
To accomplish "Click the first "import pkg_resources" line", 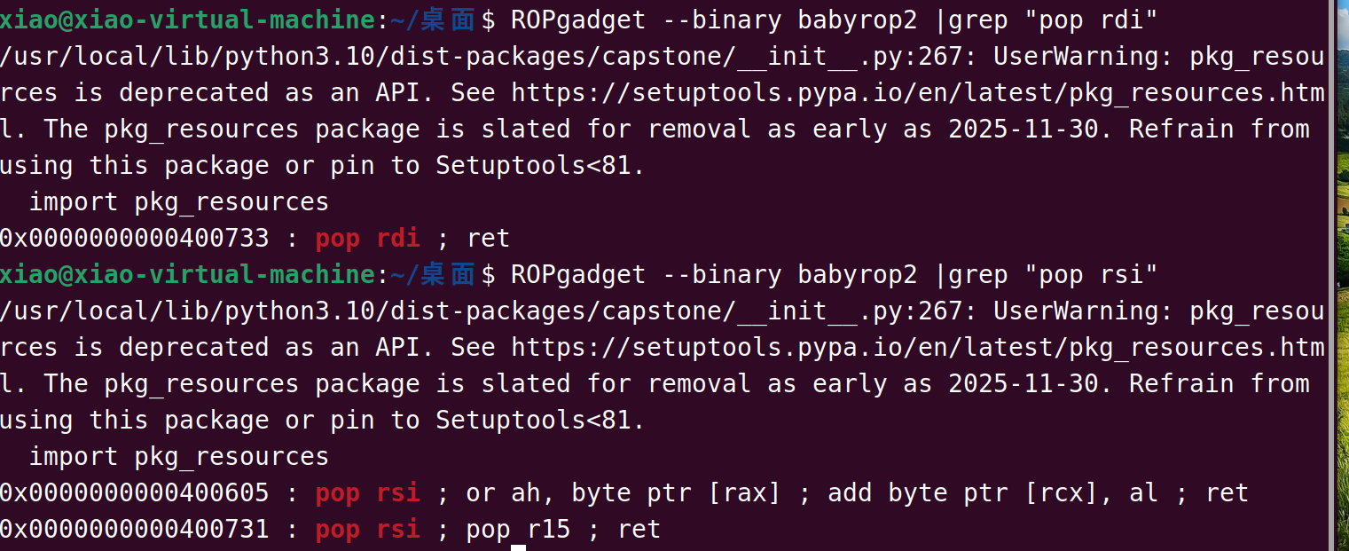I will [x=179, y=202].
